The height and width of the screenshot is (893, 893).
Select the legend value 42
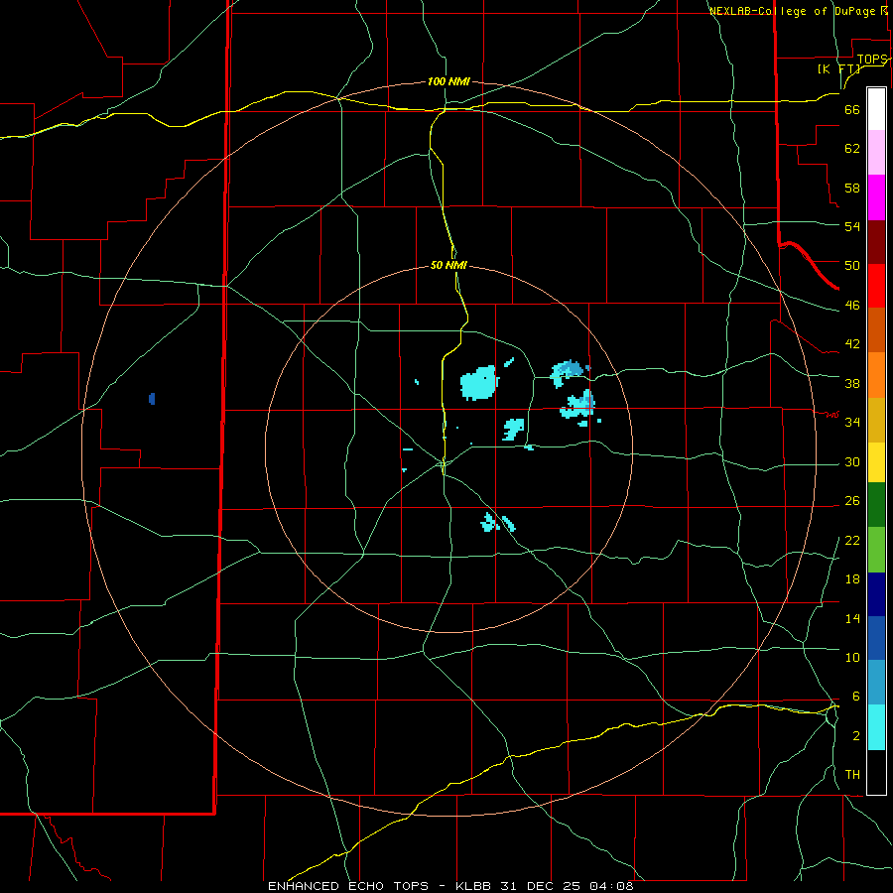pos(852,343)
